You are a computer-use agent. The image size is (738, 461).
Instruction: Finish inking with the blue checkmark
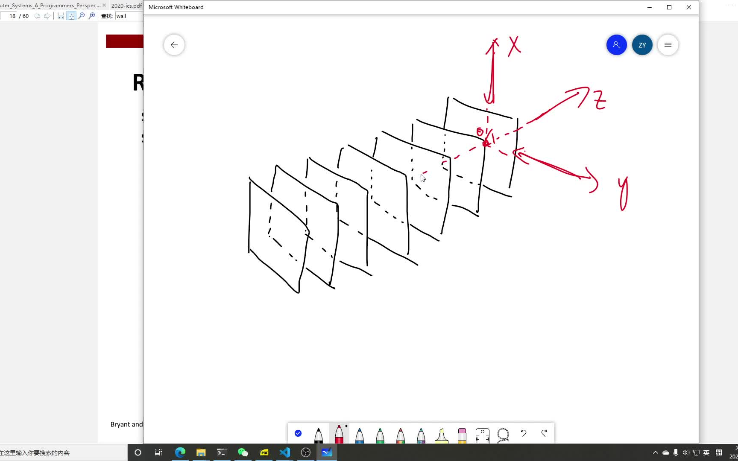[298, 433]
